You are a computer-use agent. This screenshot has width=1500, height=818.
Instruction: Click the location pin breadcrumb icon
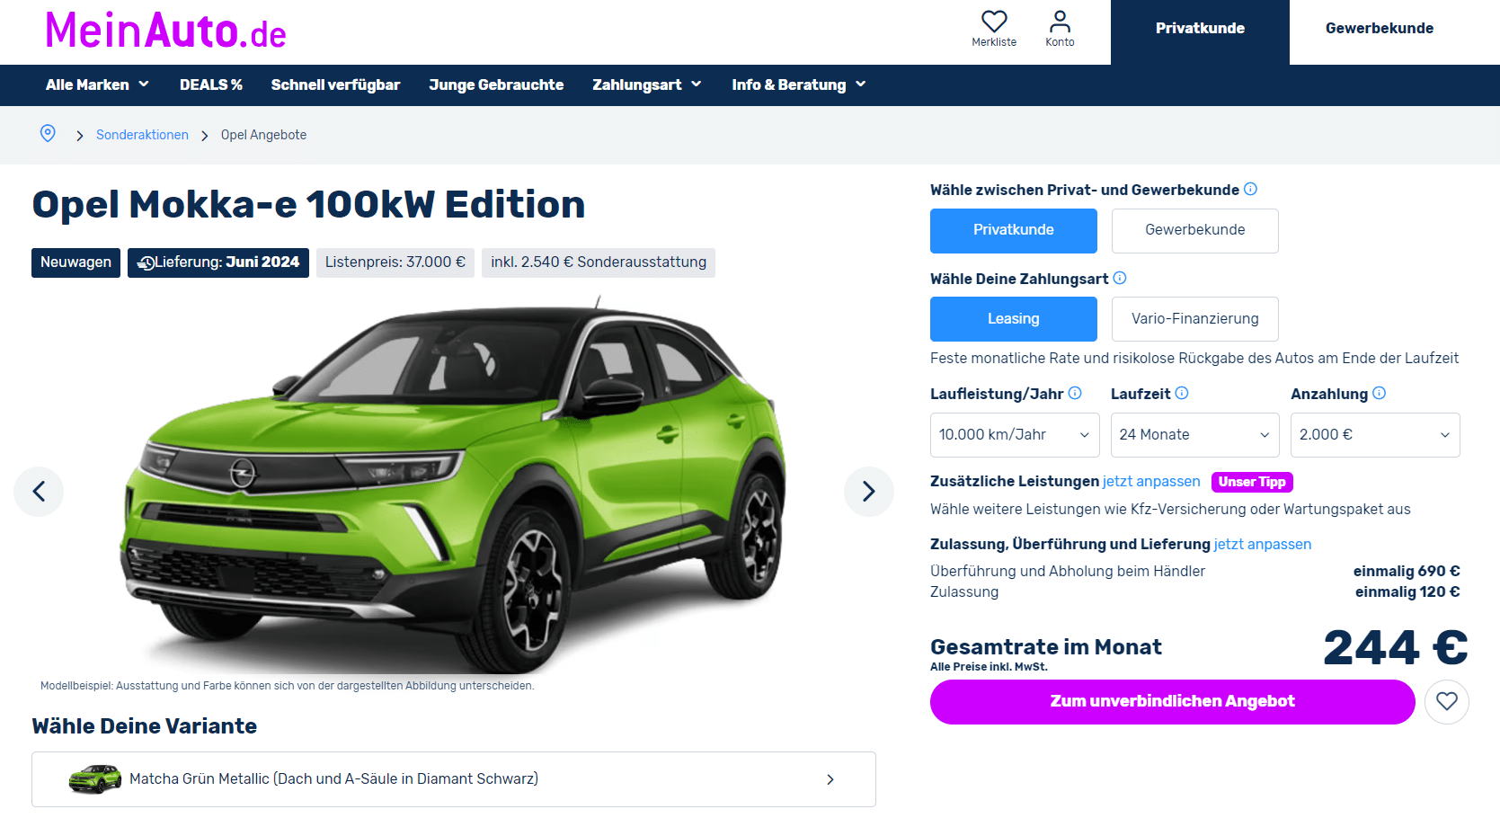[48, 134]
